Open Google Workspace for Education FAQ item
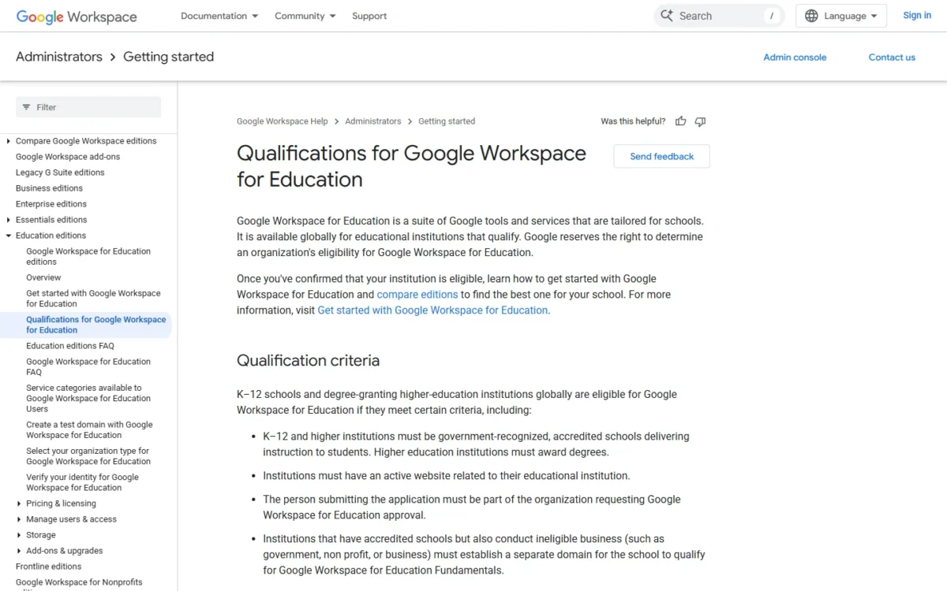Image resolution: width=947 pixels, height=591 pixels. pos(88,366)
